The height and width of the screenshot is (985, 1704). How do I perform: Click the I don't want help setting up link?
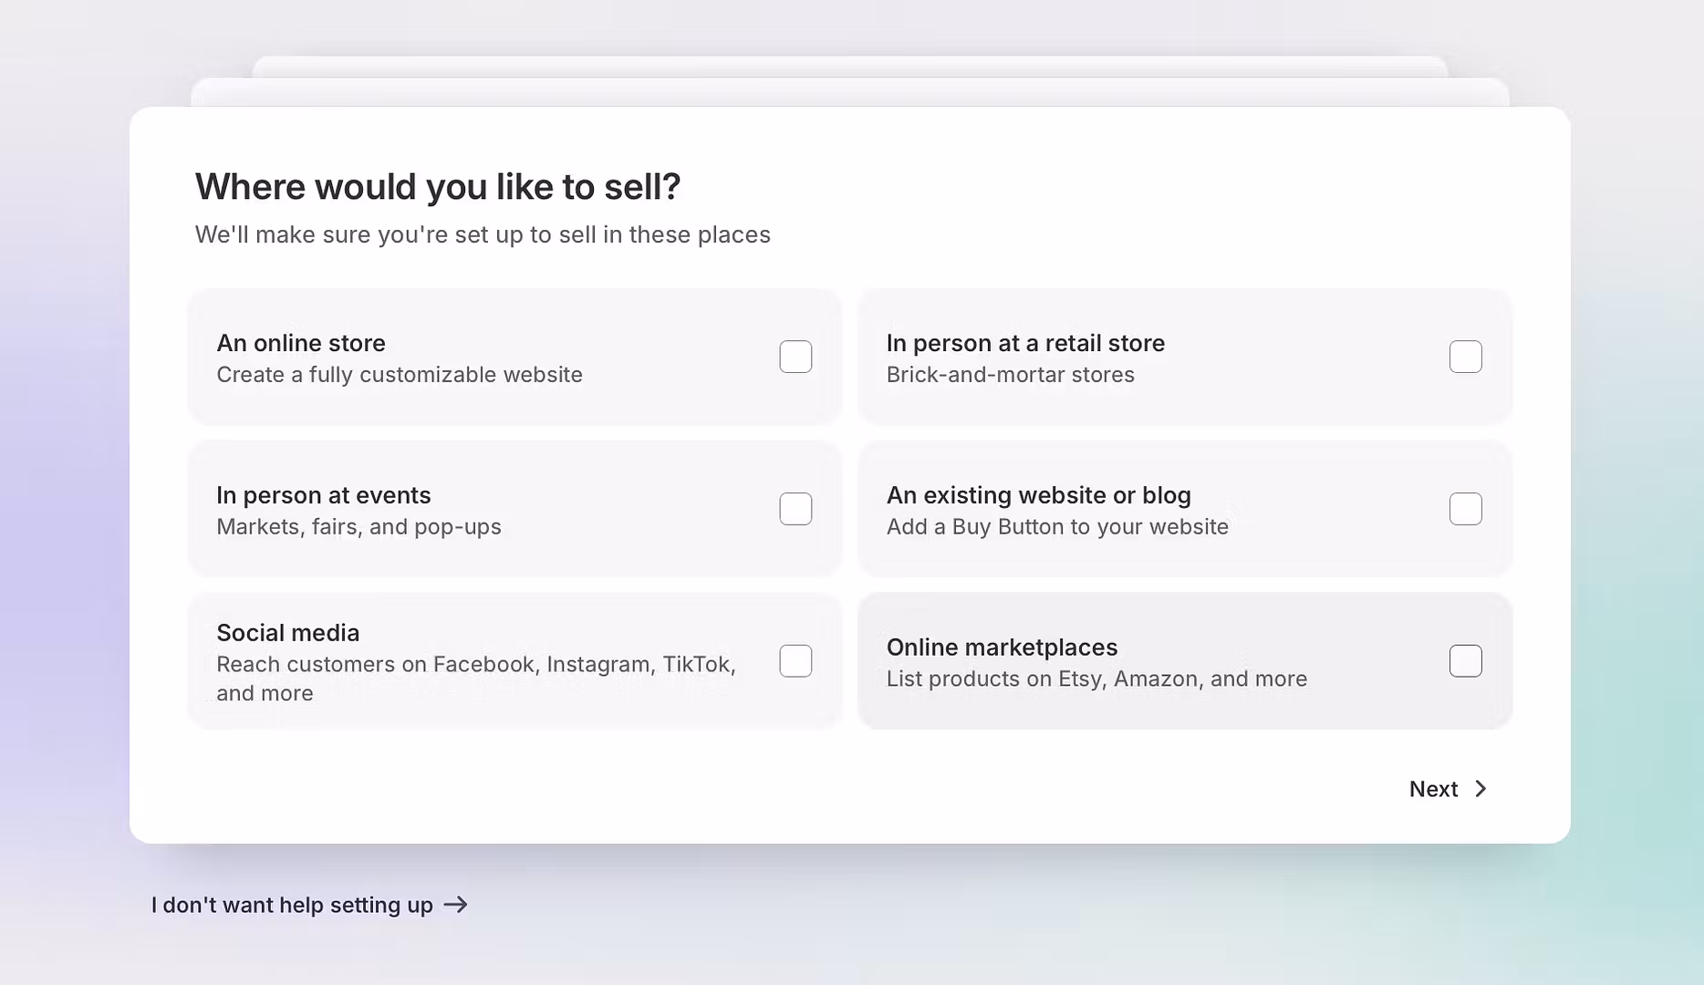[x=292, y=905]
